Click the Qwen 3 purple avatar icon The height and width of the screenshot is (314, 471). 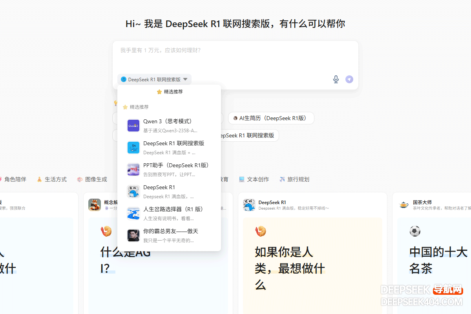click(133, 126)
